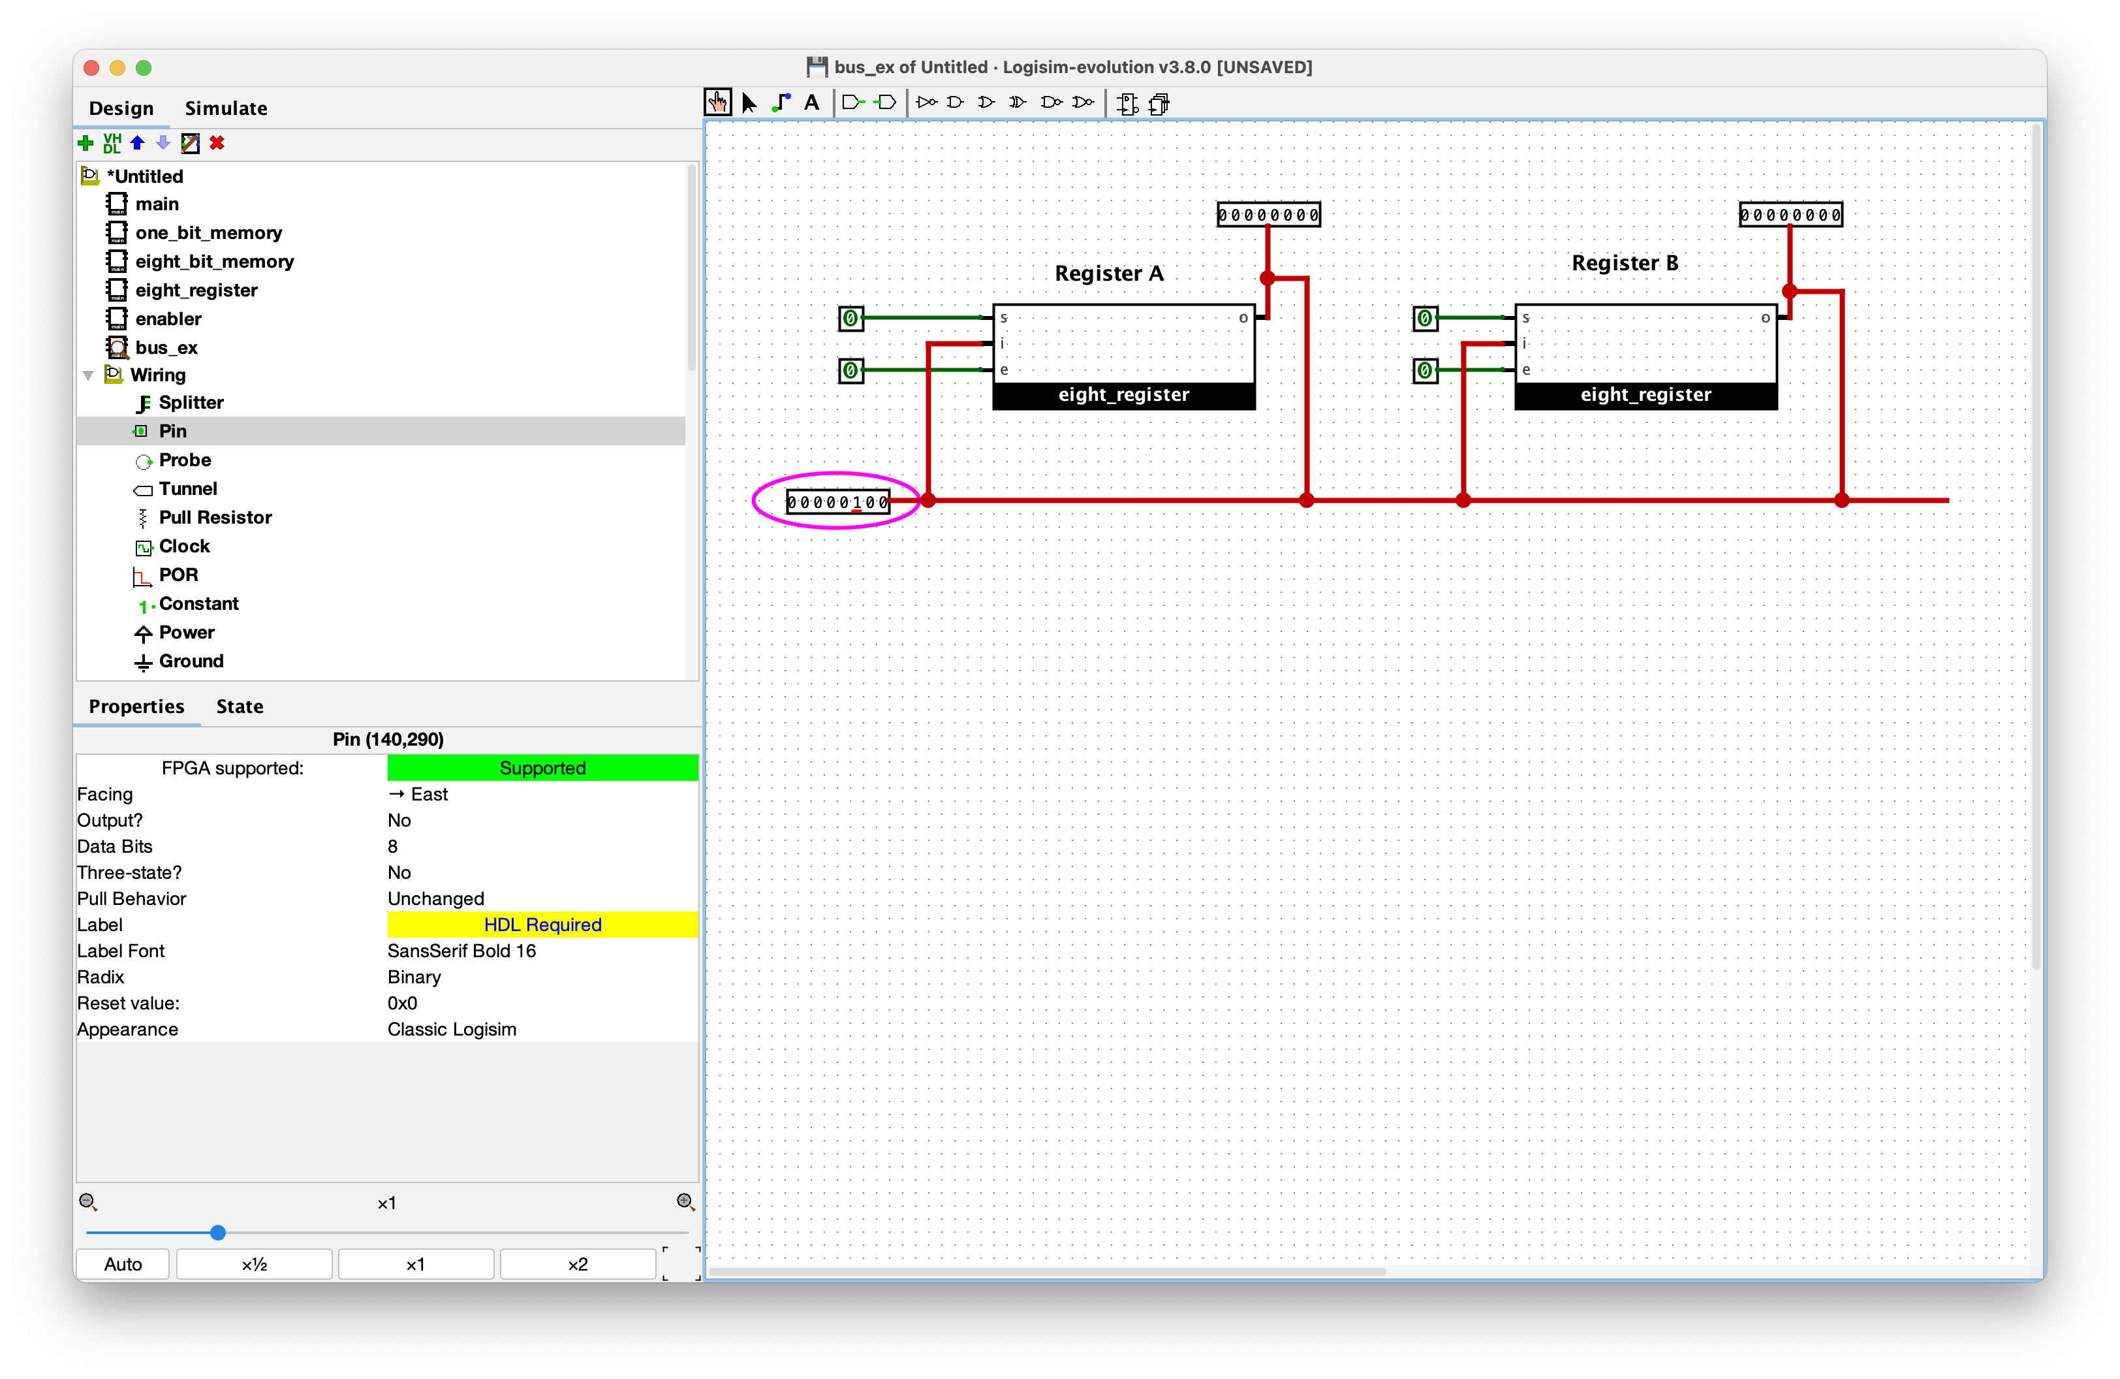Zoom out with magnifier minus icon
2120x1379 pixels.
87,1201
